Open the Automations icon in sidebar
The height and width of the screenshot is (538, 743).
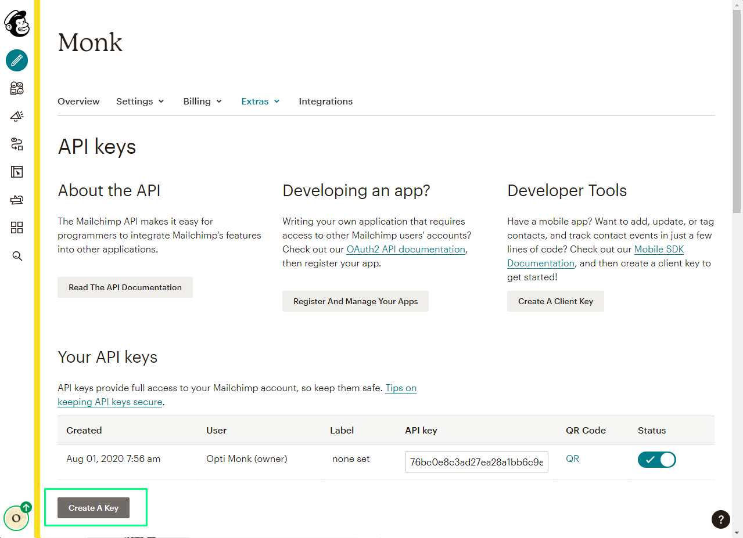pos(17,144)
